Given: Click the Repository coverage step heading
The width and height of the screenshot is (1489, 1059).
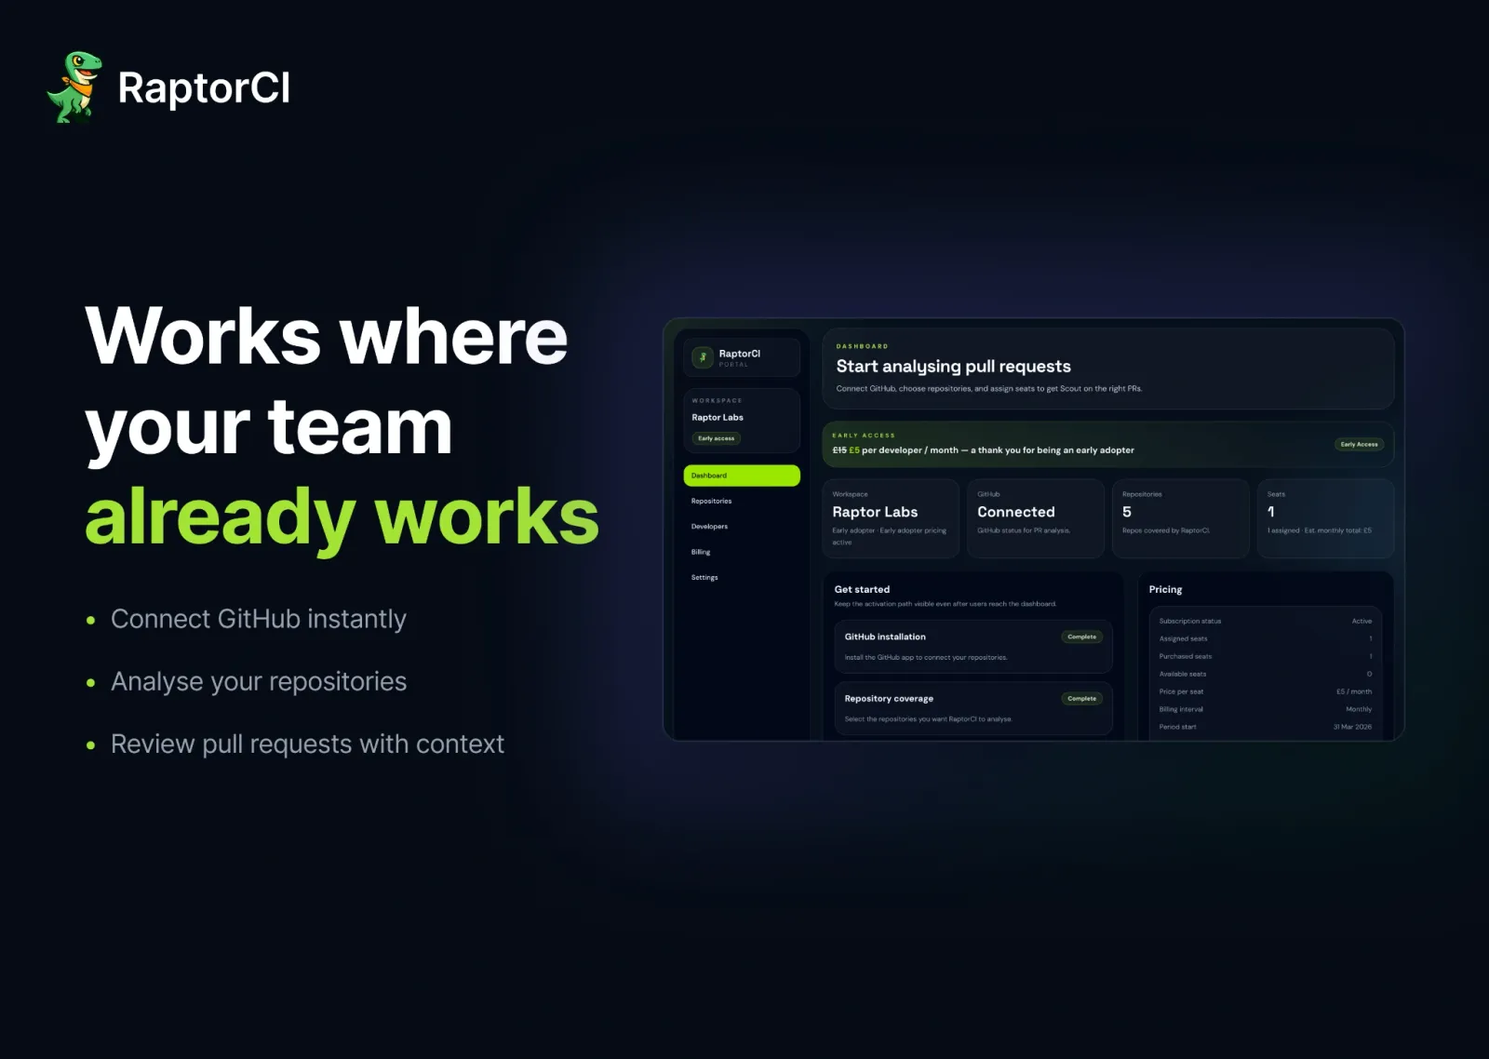Looking at the screenshot, I should (x=889, y=699).
